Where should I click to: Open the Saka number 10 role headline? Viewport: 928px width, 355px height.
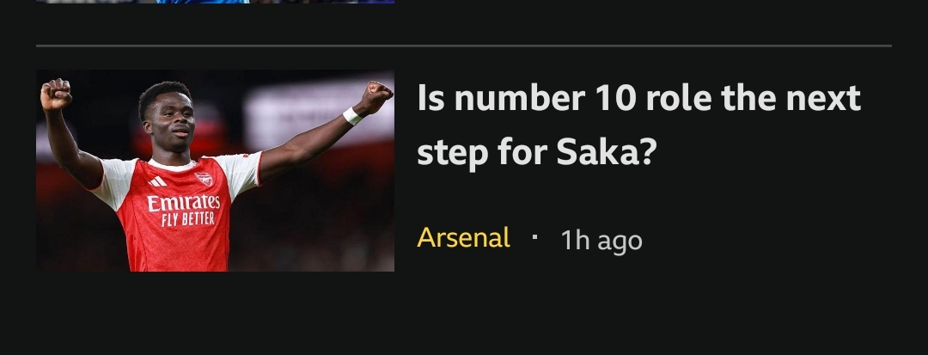[638, 125]
